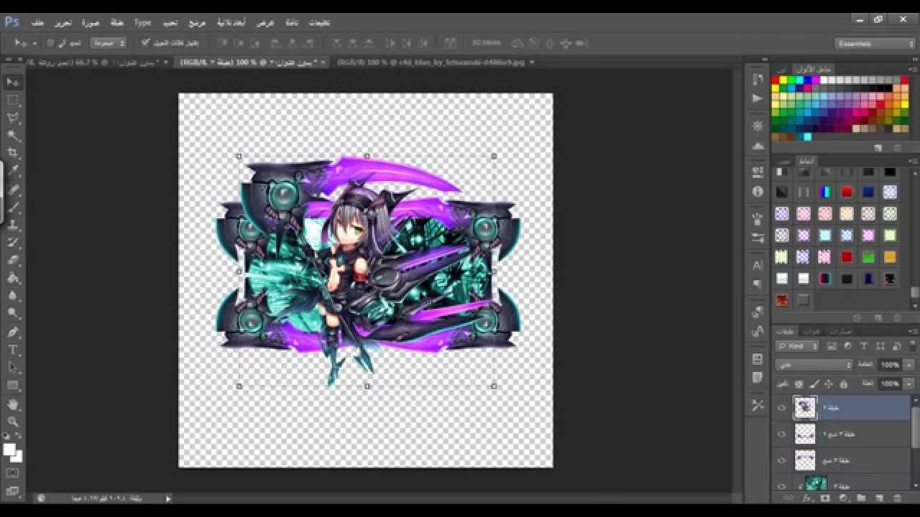
Task: Open status bar info arrow menu
Action: click(x=168, y=498)
